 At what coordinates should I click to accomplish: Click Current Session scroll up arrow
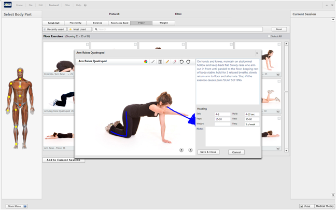pyautogui.click(x=333, y=20)
